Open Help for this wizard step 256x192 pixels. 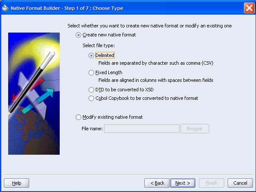coord(16,183)
